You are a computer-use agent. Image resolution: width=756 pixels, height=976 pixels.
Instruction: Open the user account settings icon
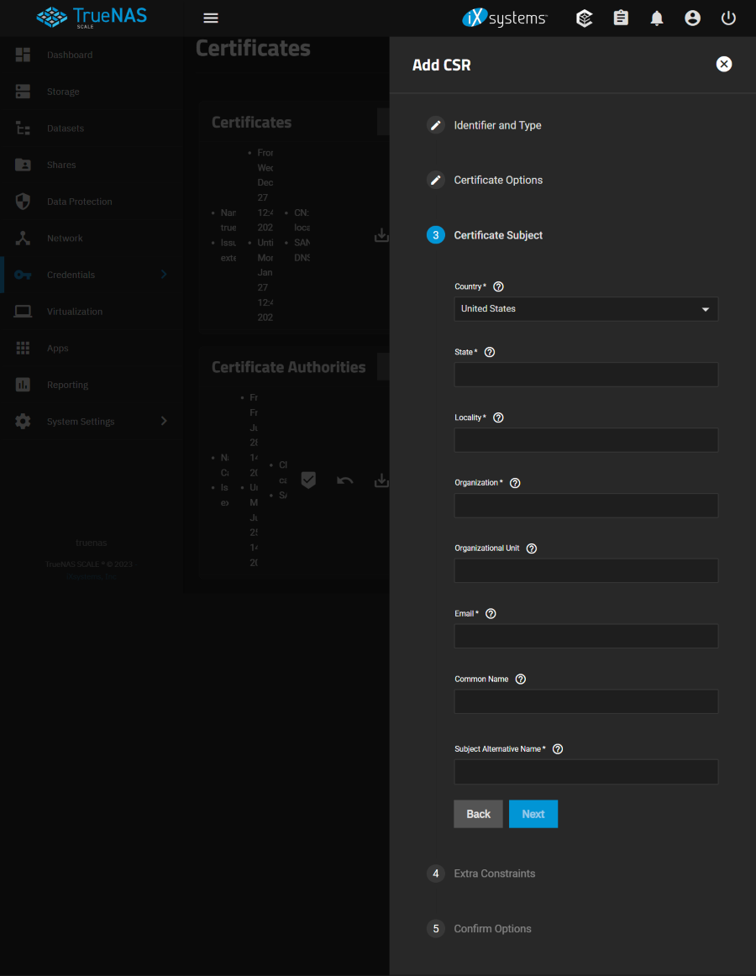click(x=692, y=18)
